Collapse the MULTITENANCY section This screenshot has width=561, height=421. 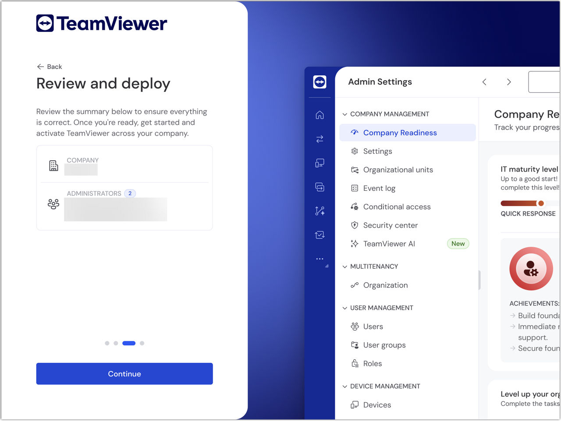click(345, 267)
